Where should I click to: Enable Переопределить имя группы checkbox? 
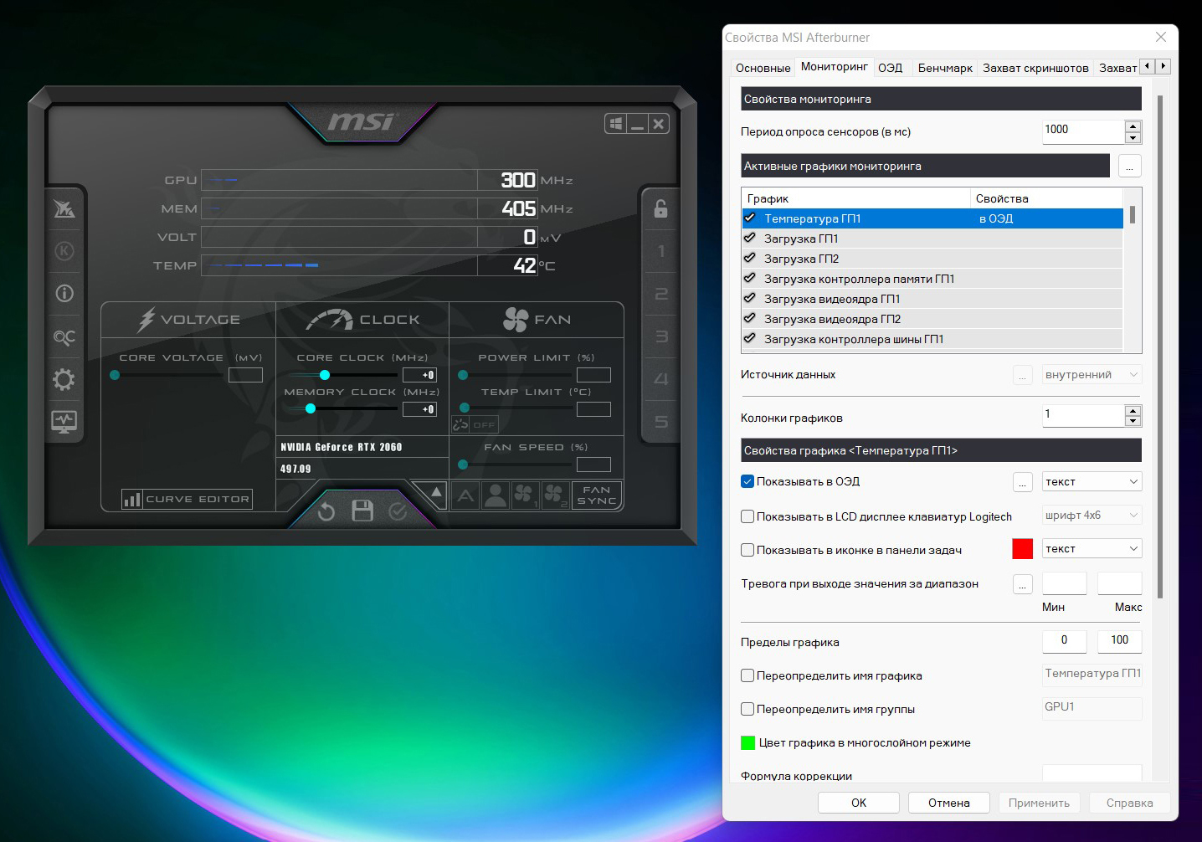[x=747, y=709]
